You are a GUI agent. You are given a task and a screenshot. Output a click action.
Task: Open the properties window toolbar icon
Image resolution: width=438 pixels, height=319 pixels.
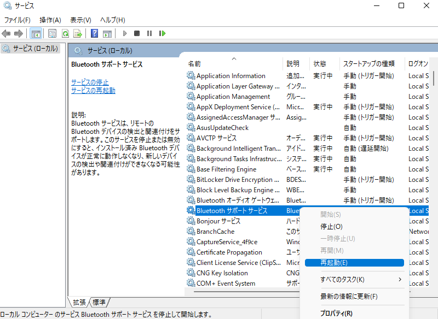coord(51,33)
